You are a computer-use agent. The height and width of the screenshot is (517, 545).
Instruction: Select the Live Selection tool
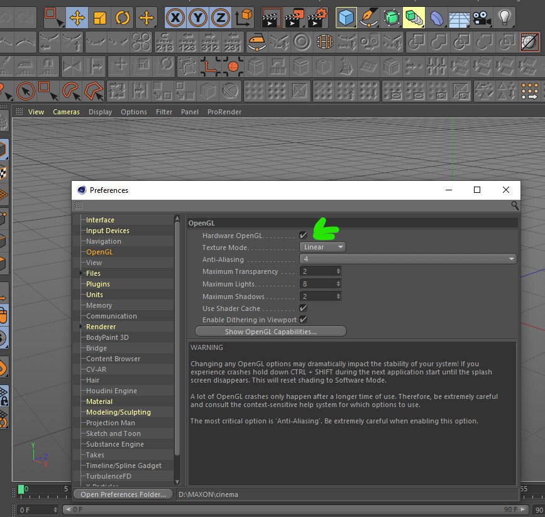25,91
